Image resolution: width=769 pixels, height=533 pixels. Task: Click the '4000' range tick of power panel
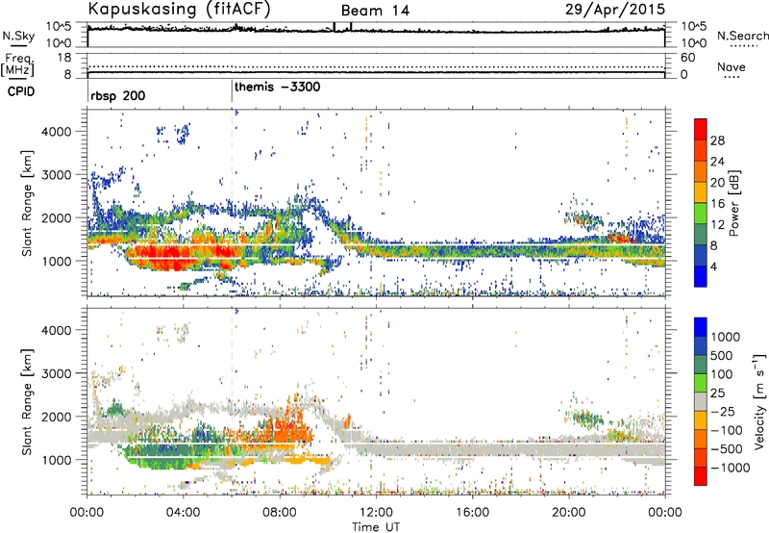click(x=56, y=132)
